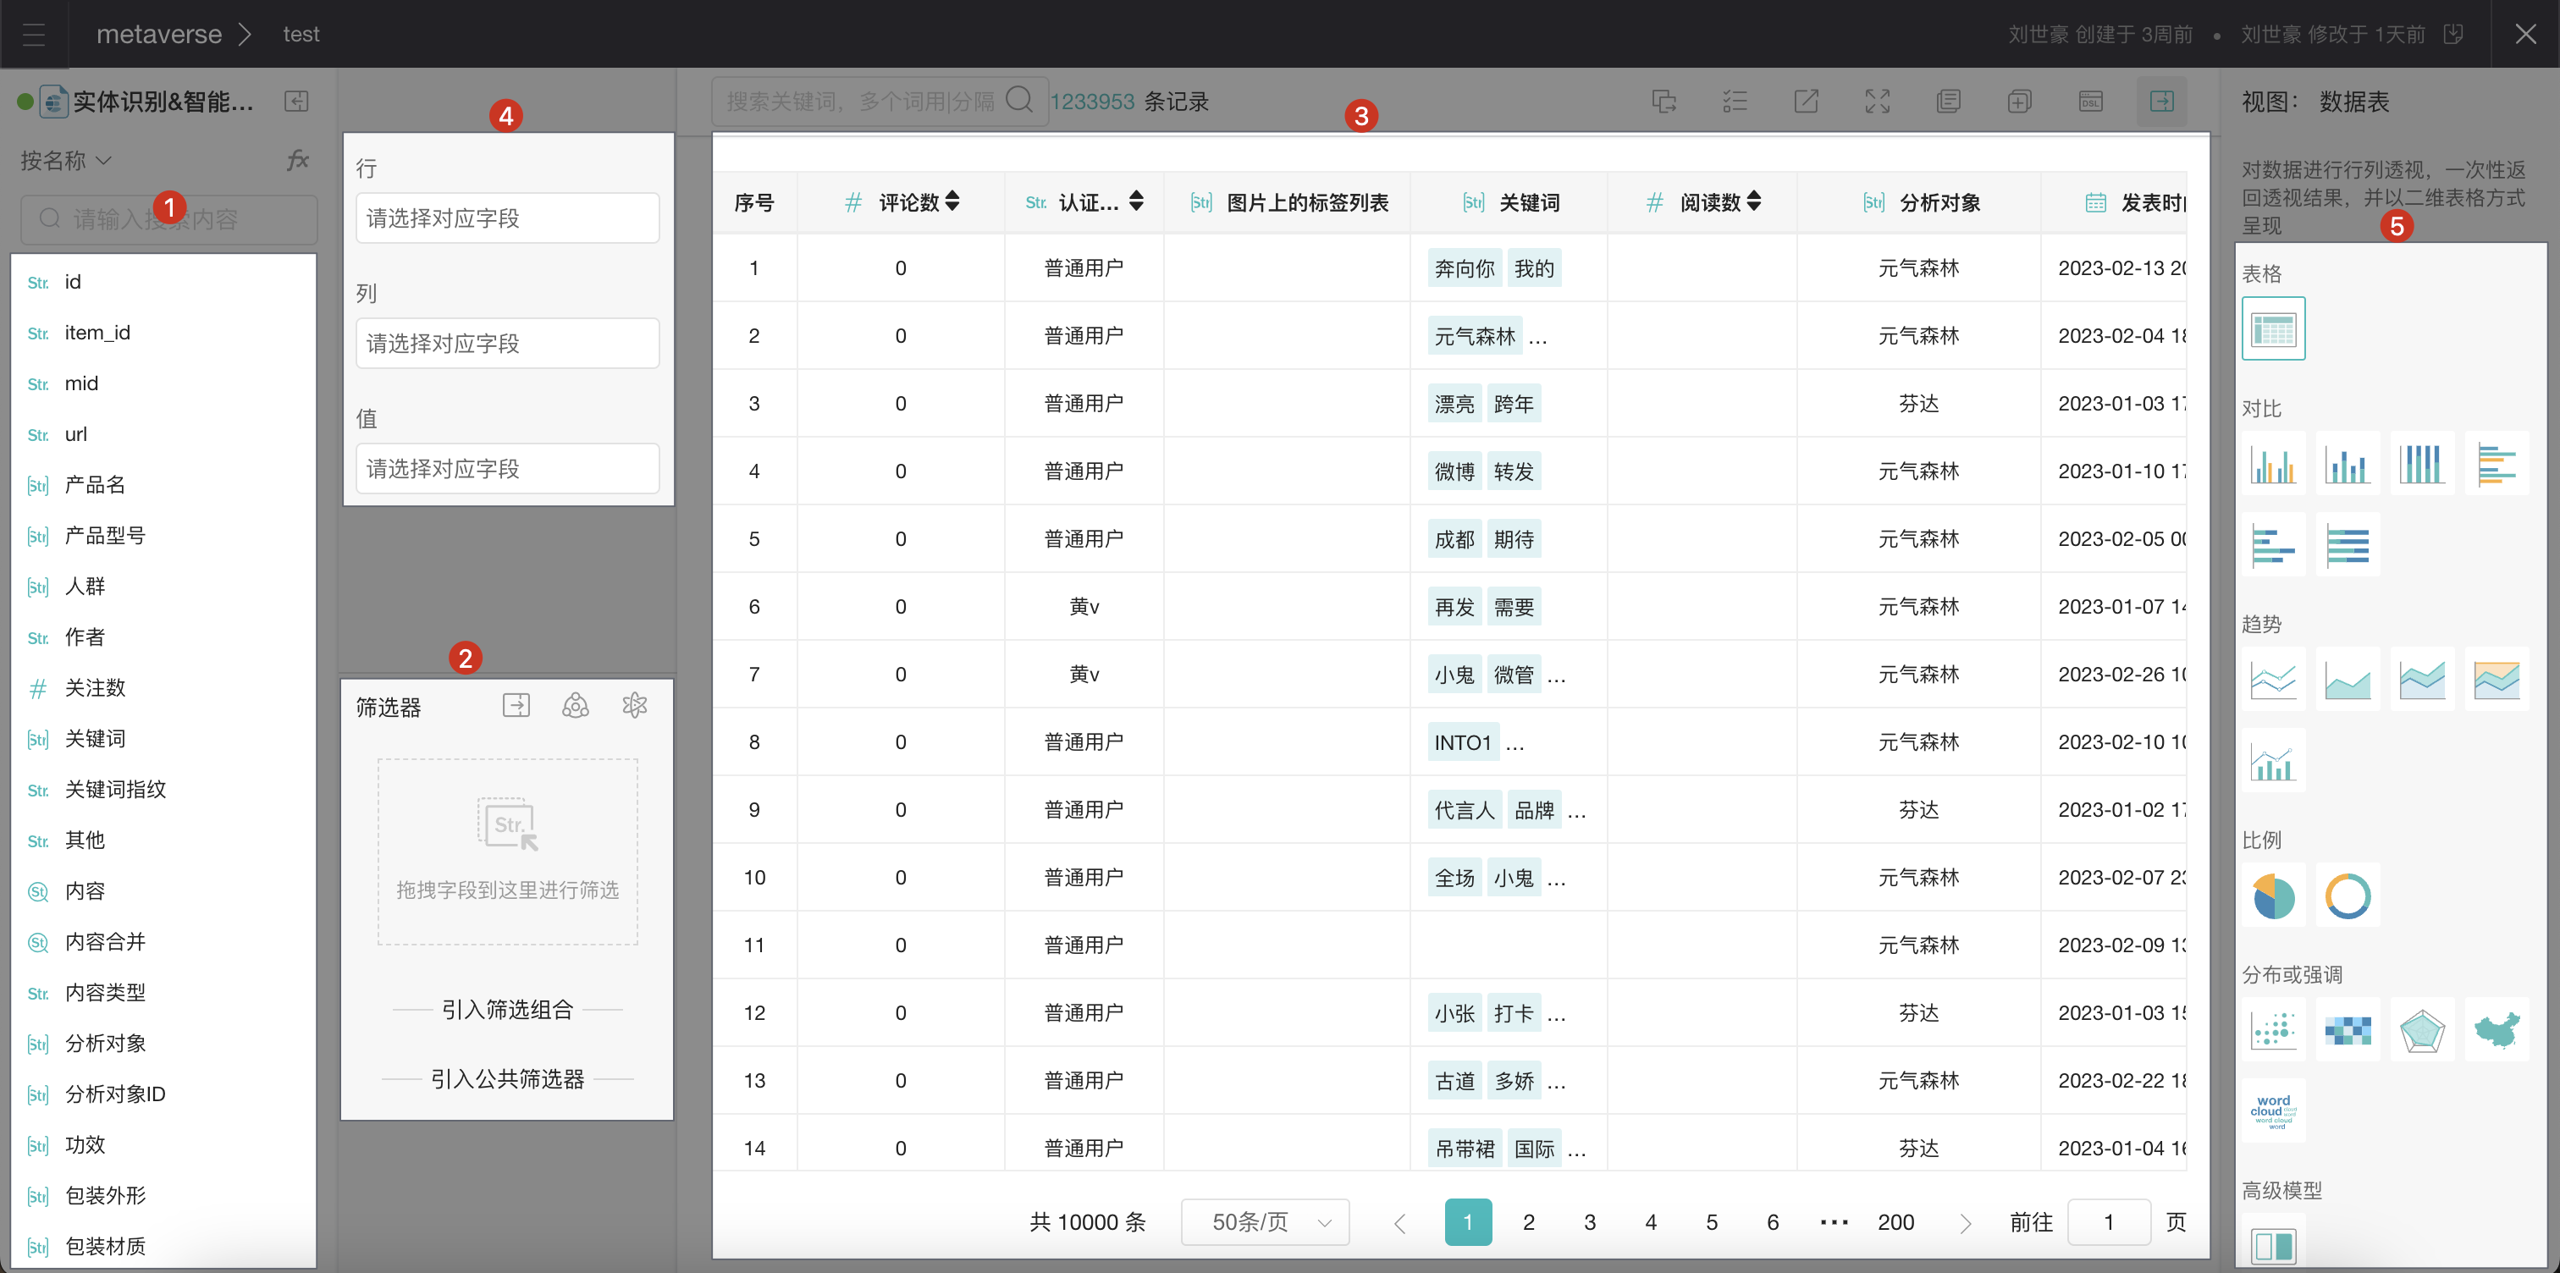Go to next page arrow
The width and height of the screenshot is (2560, 1273).
[x=1965, y=1222]
